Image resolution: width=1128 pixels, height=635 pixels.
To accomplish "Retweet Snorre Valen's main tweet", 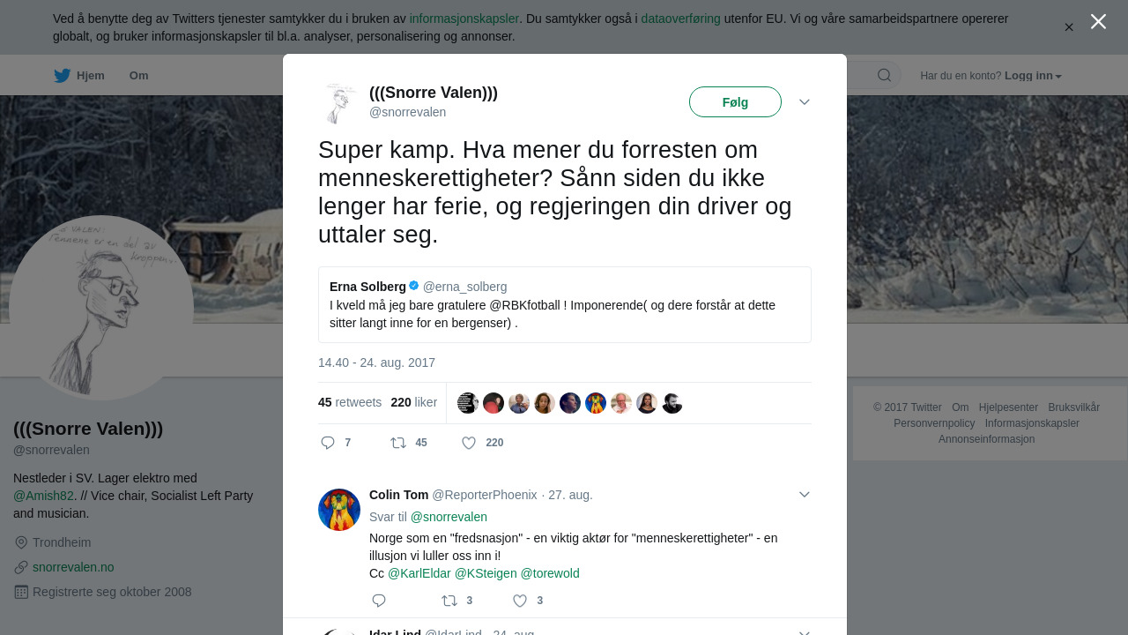I will pyautogui.click(x=398, y=443).
